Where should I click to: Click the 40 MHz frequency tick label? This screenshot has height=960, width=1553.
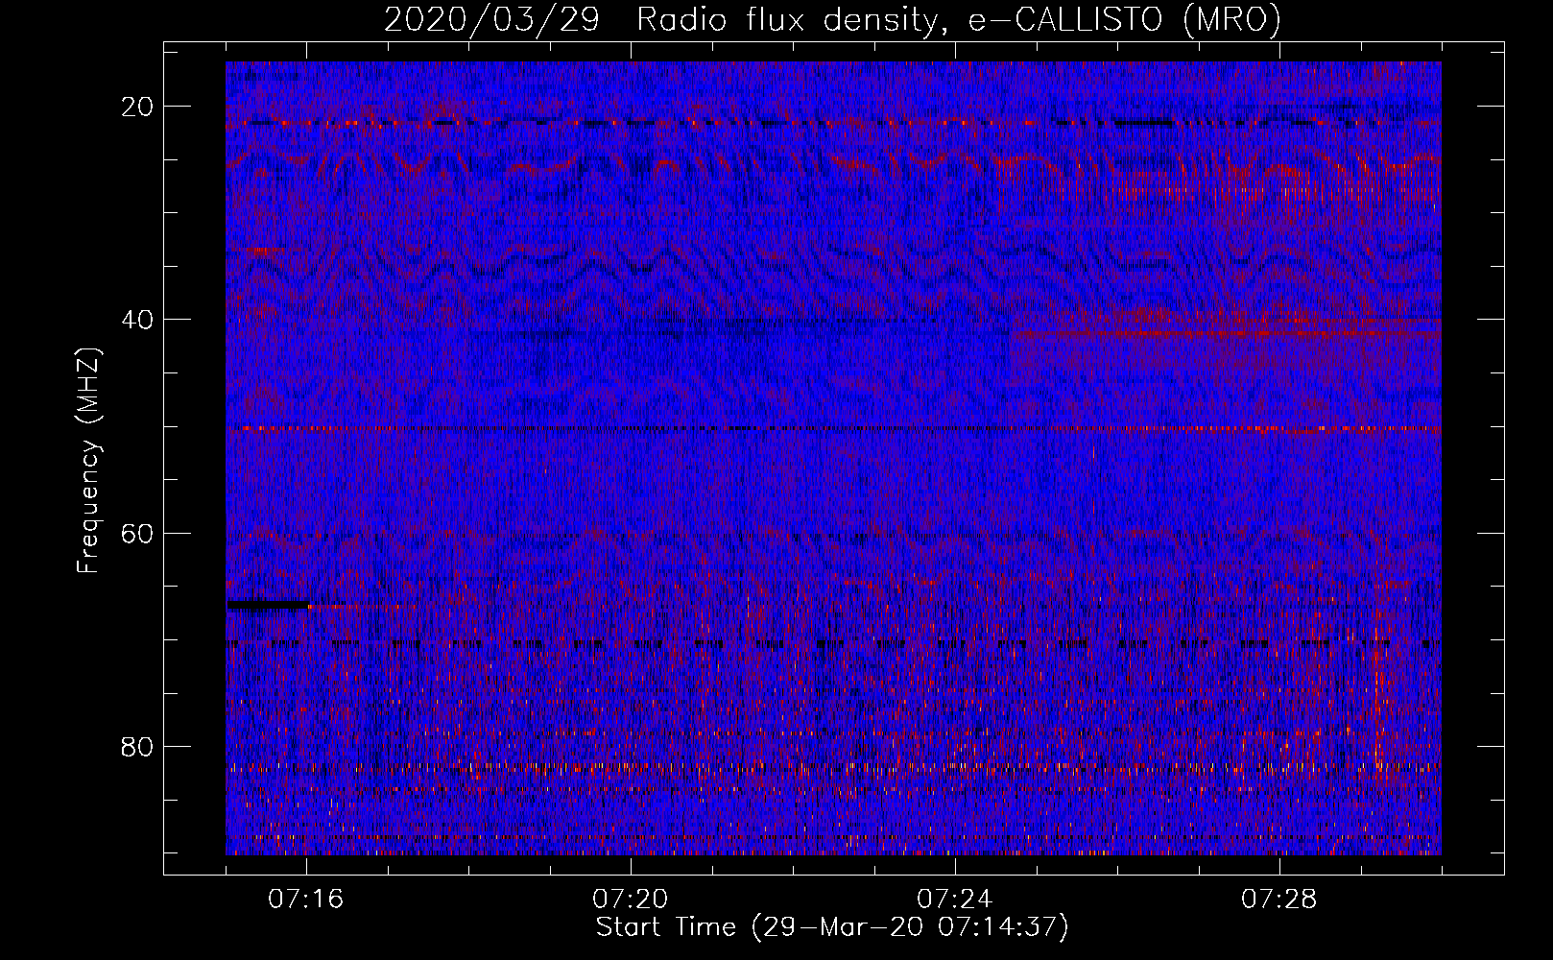tap(138, 320)
